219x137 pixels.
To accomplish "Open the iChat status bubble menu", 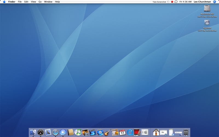I will coord(176,2).
